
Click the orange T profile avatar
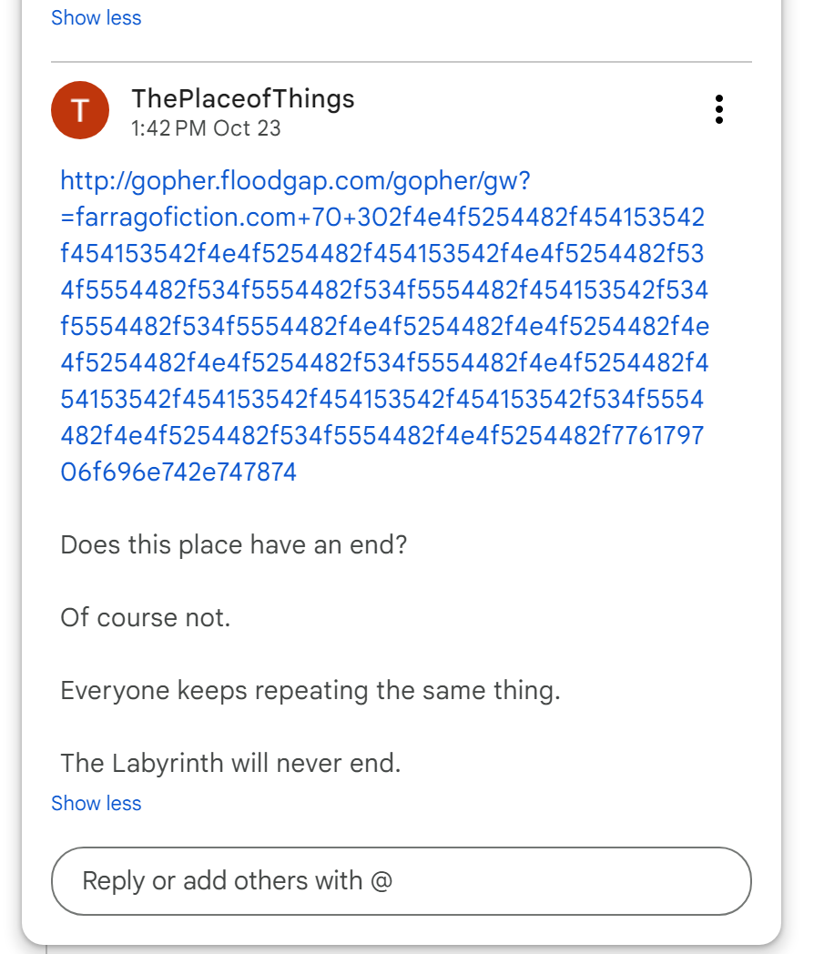(80, 110)
